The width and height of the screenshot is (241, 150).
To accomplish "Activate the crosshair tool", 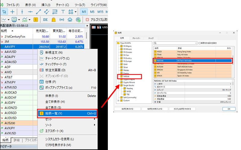I will [12, 12].
